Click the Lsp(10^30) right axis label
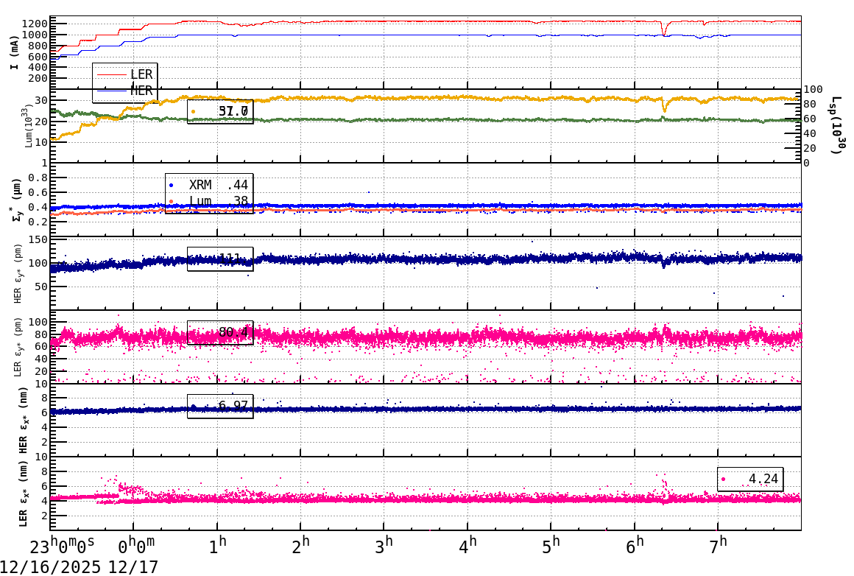 tap(839, 125)
